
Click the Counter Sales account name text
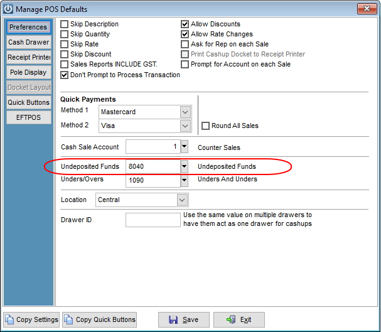coord(219,147)
